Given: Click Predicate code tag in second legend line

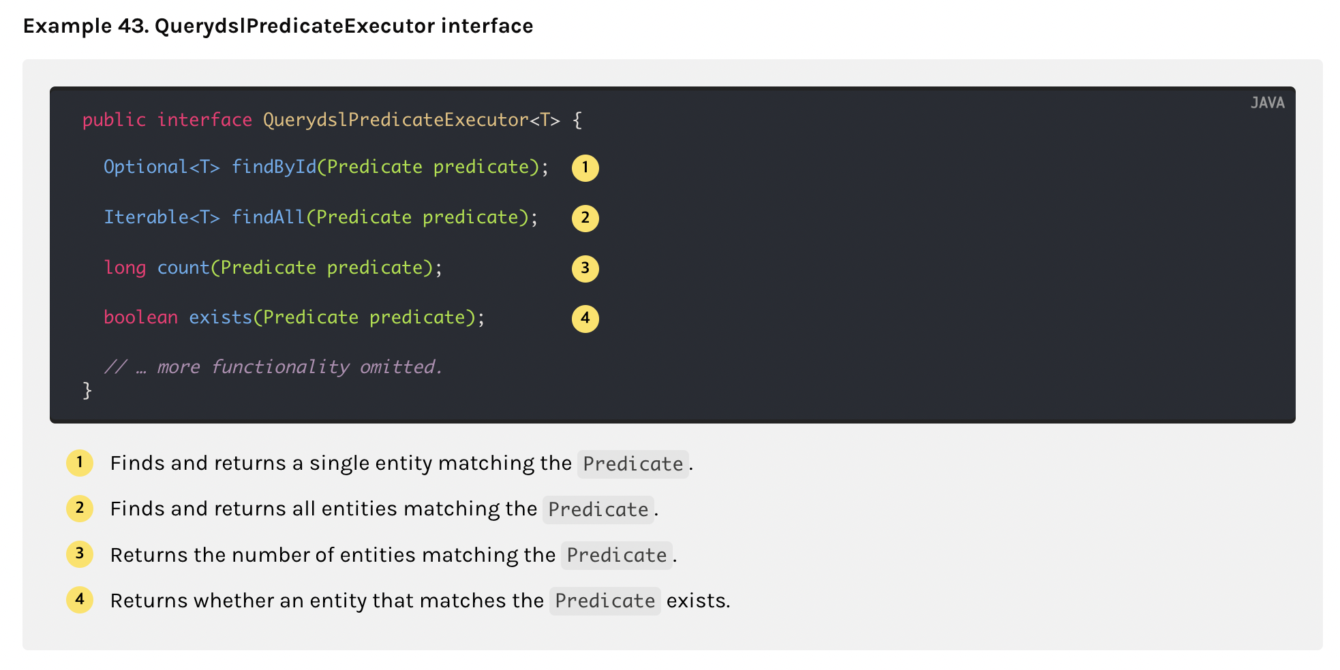Looking at the screenshot, I should tap(598, 510).
